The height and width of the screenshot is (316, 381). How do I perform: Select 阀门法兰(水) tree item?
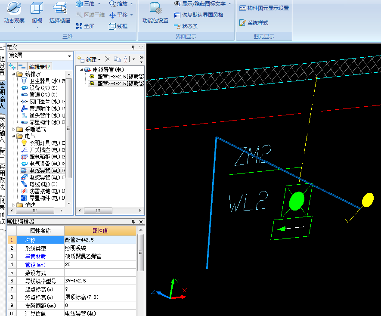coord(43,102)
